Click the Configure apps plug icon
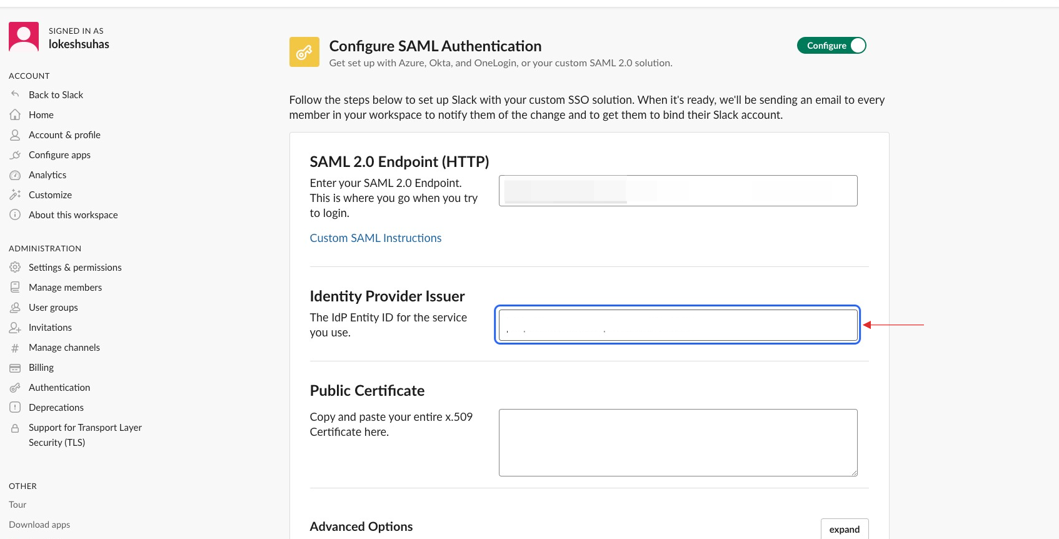Screen dimensions: 1059x539 [15, 154]
